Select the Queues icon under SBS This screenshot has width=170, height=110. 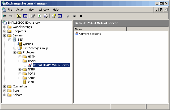[x=20, y=44]
